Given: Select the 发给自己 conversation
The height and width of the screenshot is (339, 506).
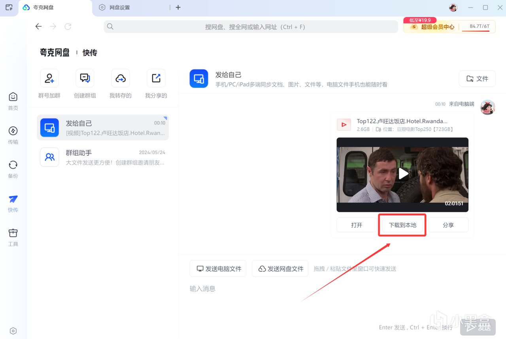Looking at the screenshot, I should point(103,128).
